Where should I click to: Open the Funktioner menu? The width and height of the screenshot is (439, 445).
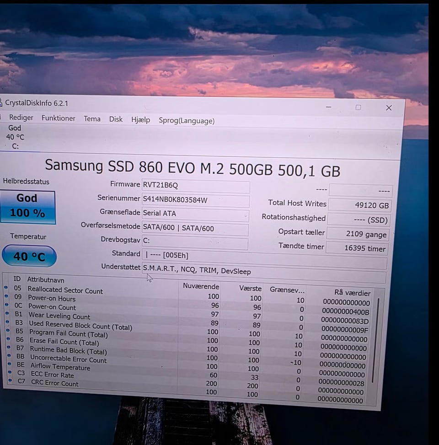point(59,118)
